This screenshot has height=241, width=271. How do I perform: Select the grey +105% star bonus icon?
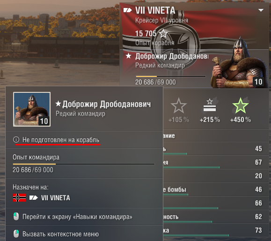179,106
